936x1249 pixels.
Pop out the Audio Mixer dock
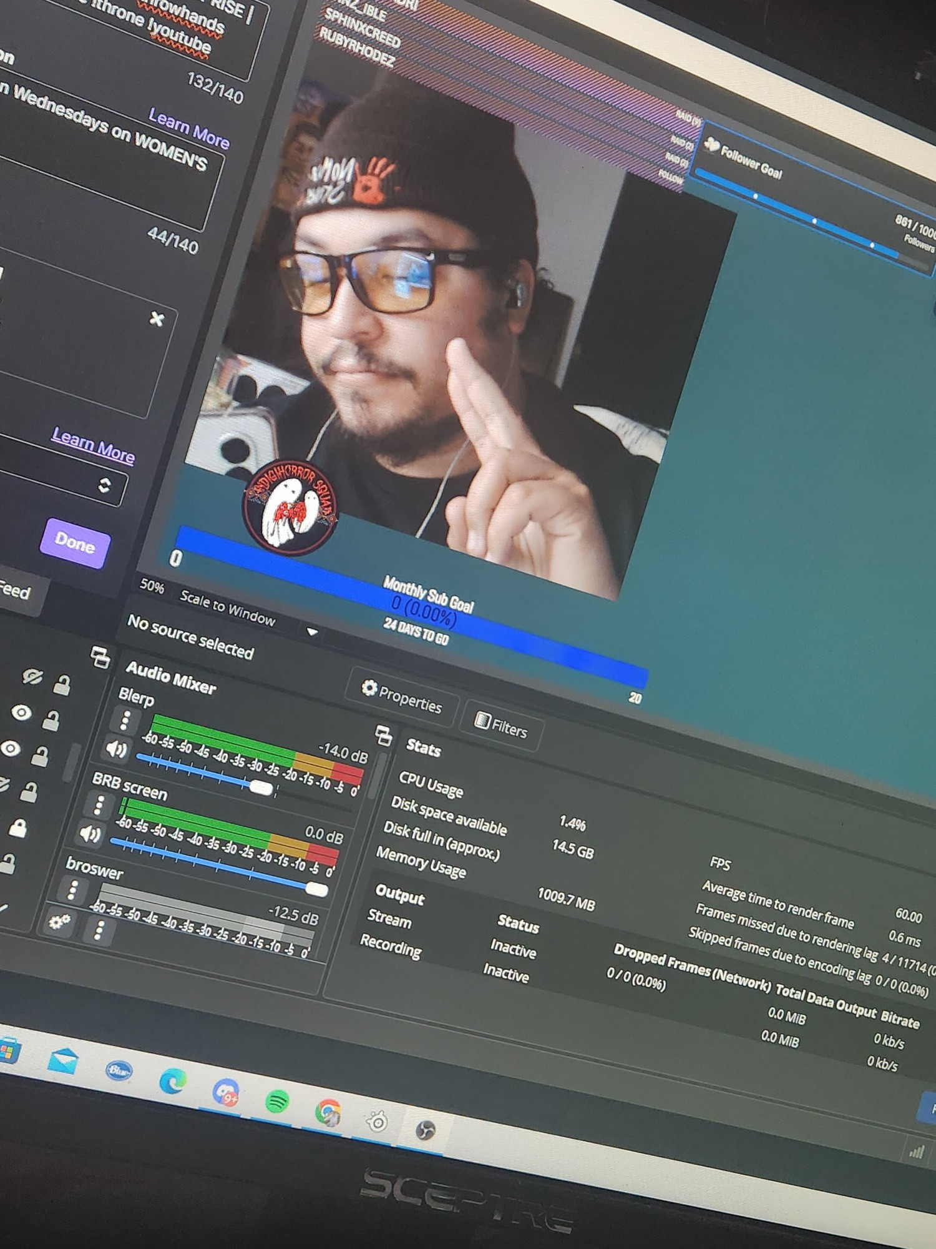(x=384, y=735)
